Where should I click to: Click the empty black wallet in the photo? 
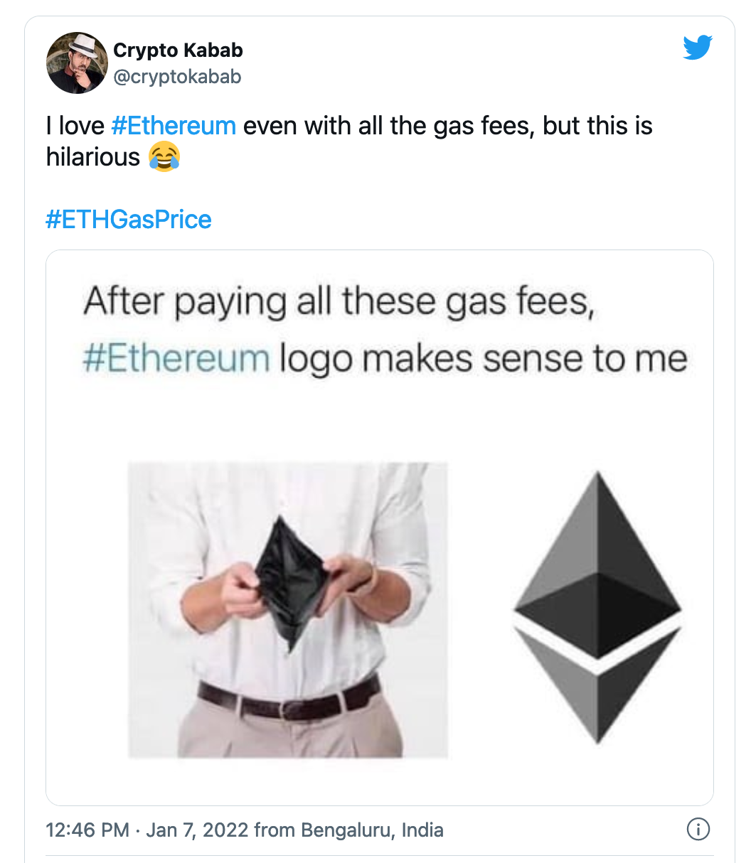287,583
